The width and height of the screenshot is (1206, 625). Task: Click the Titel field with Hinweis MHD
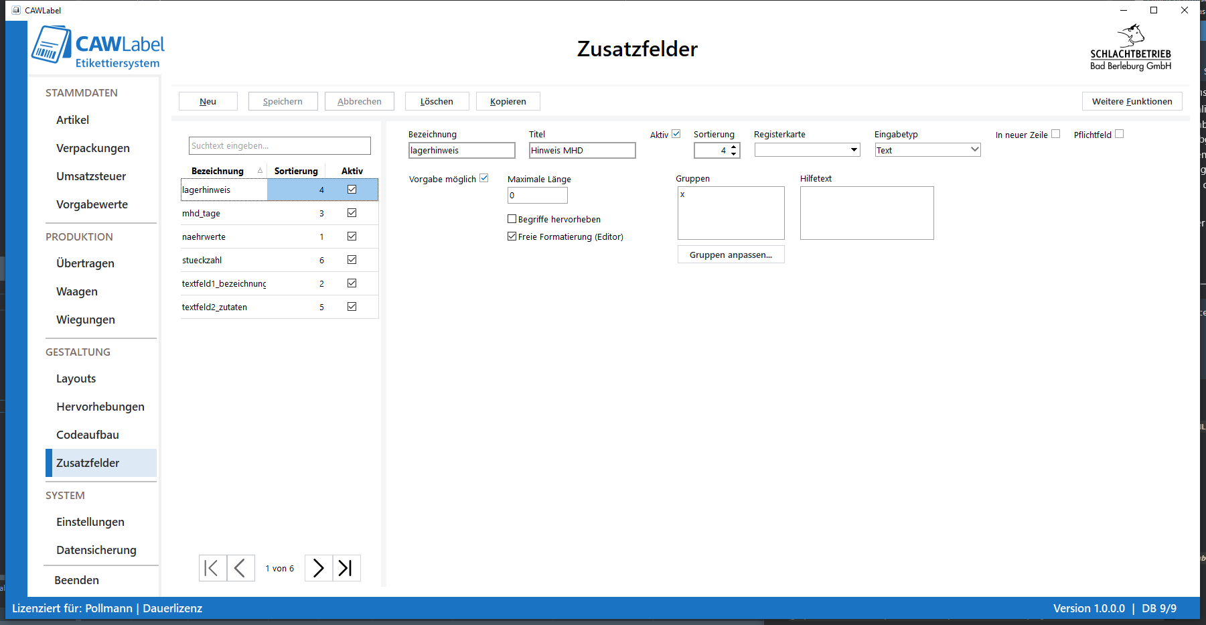coord(583,150)
